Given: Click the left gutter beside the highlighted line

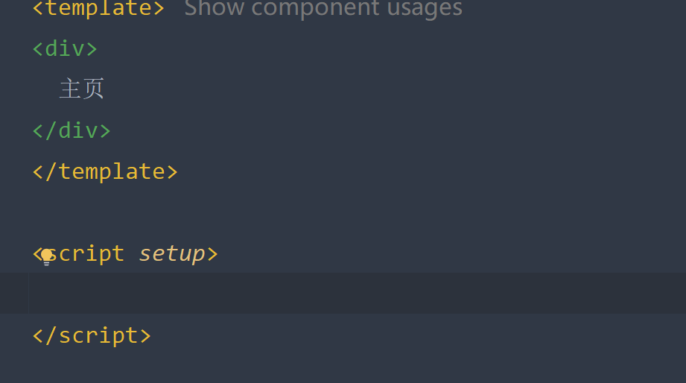Looking at the screenshot, I should pyautogui.click(x=14, y=294).
